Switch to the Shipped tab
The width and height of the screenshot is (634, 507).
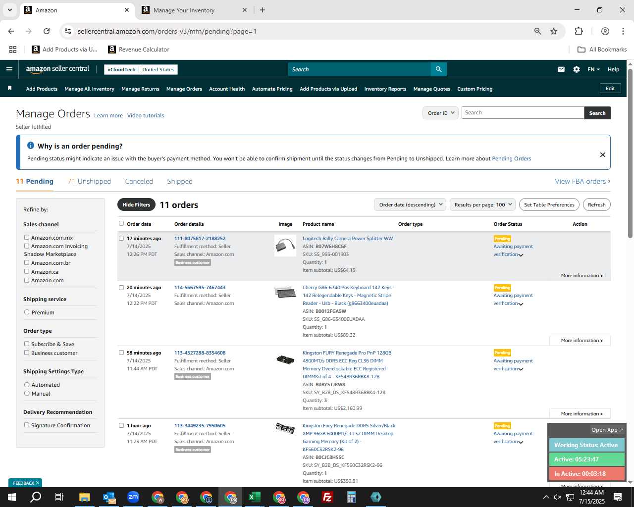[180, 181]
